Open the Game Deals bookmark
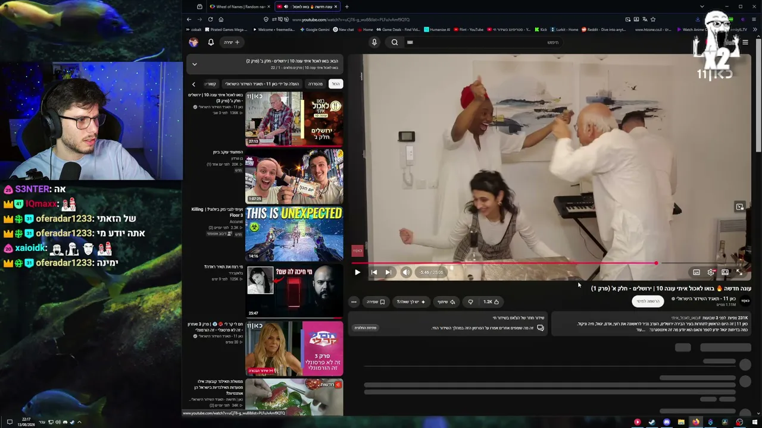The width and height of the screenshot is (762, 428). pos(397,30)
